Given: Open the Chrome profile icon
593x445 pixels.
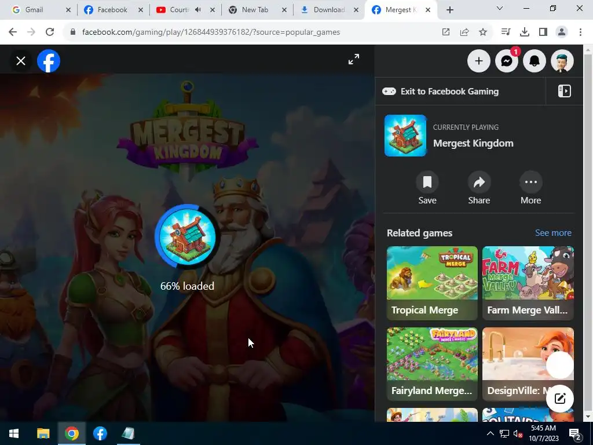Looking at the screenshot, I should click(x=562, y=32).
